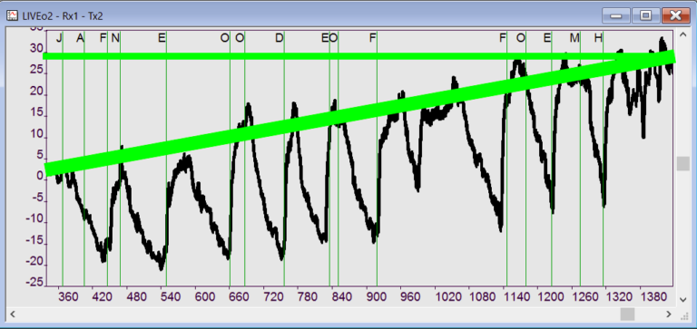This screenshot has width=697, height=329.
Task: Click the x-axis tick label 1260
Action: click(x=585, y=296)
